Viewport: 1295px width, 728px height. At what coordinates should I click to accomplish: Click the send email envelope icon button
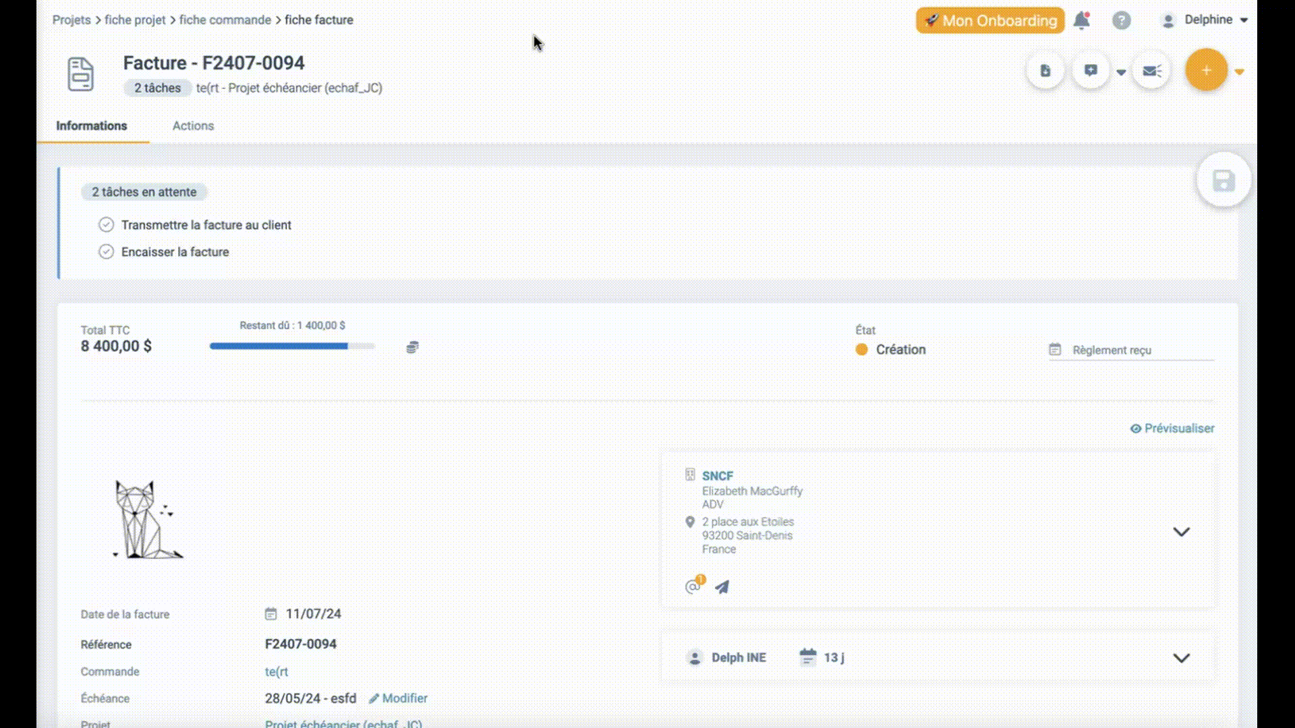[x=1151, y=71]
